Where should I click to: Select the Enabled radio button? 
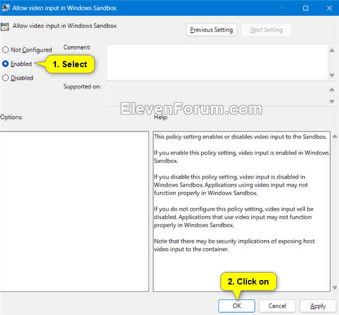pyautogui.click(x=6, y=64)
